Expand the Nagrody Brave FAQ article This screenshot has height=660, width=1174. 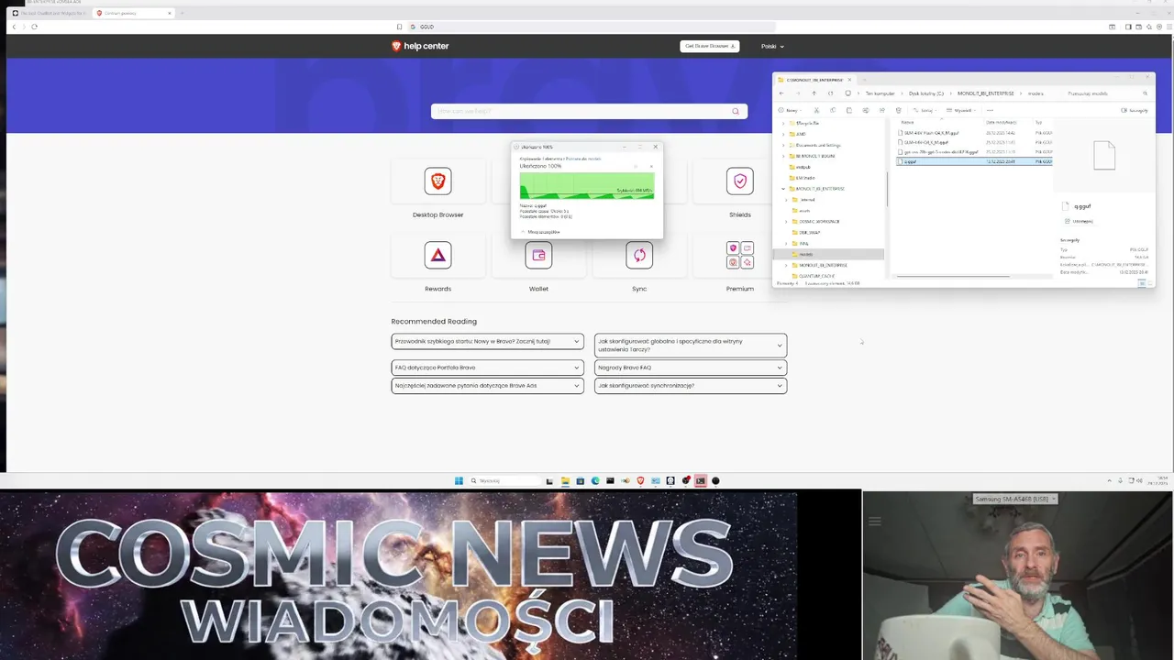(691, 368)
